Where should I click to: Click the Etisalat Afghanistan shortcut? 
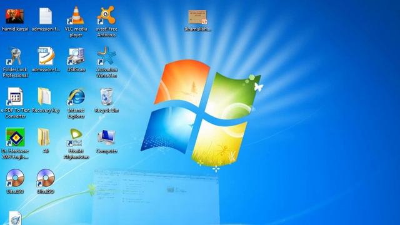(x=76, y=137)
